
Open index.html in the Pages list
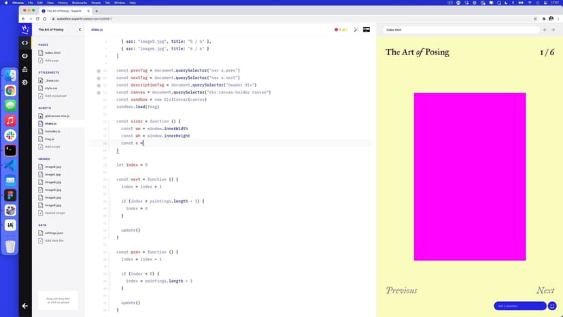(x=52, y=52)
